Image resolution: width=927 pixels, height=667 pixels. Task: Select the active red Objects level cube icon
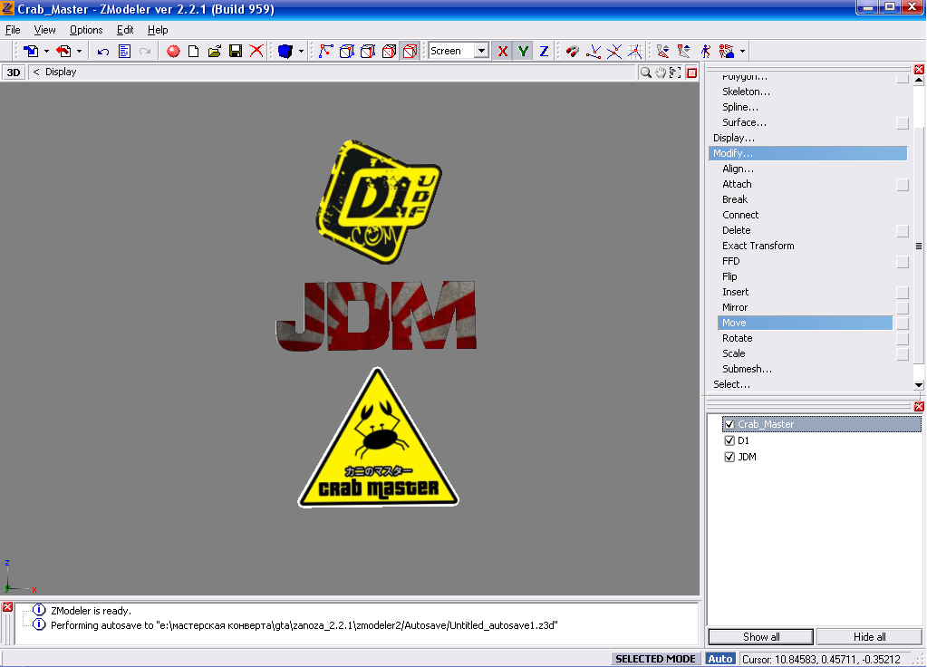[x=410, y=52]
